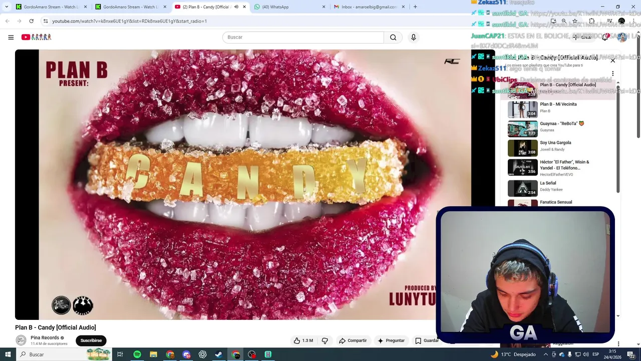Open zoom magnifier in address bar

(564, 21)
